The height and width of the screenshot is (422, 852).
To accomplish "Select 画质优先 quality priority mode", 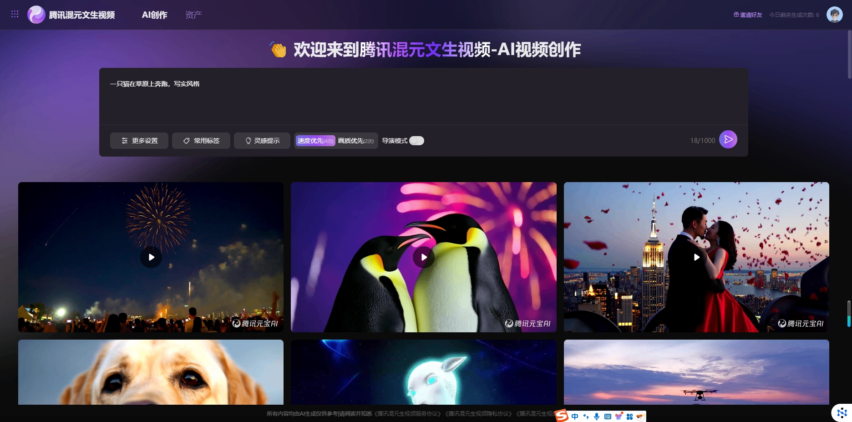I will coord(356,141).
